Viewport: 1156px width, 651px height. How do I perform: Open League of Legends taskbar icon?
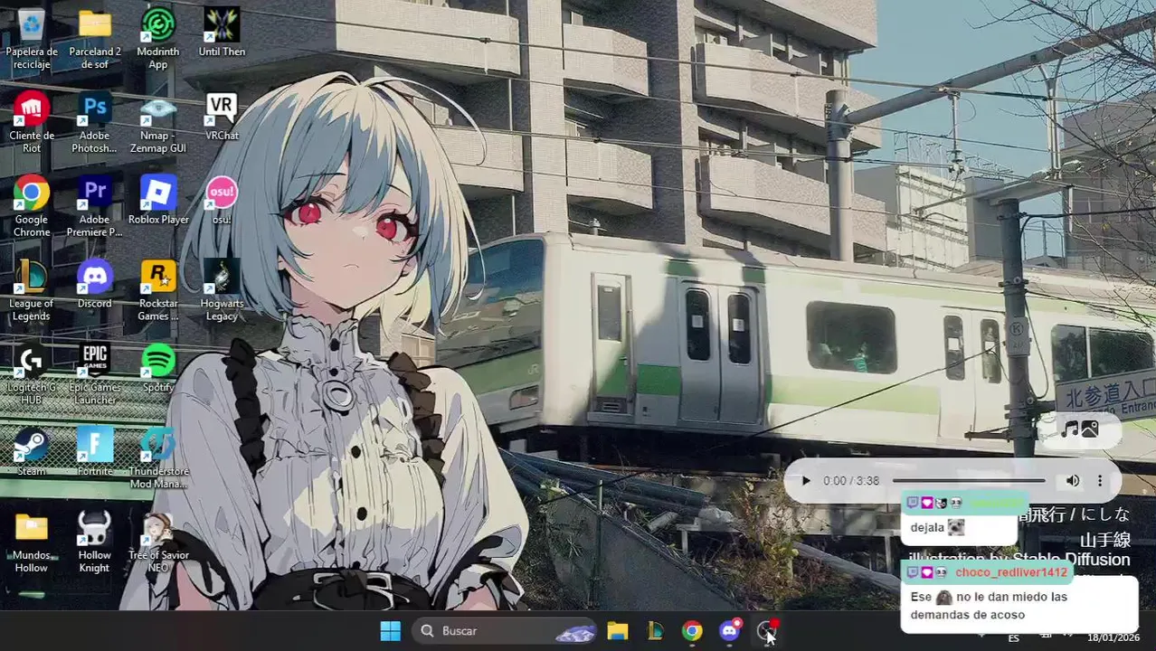click(655, 631)
